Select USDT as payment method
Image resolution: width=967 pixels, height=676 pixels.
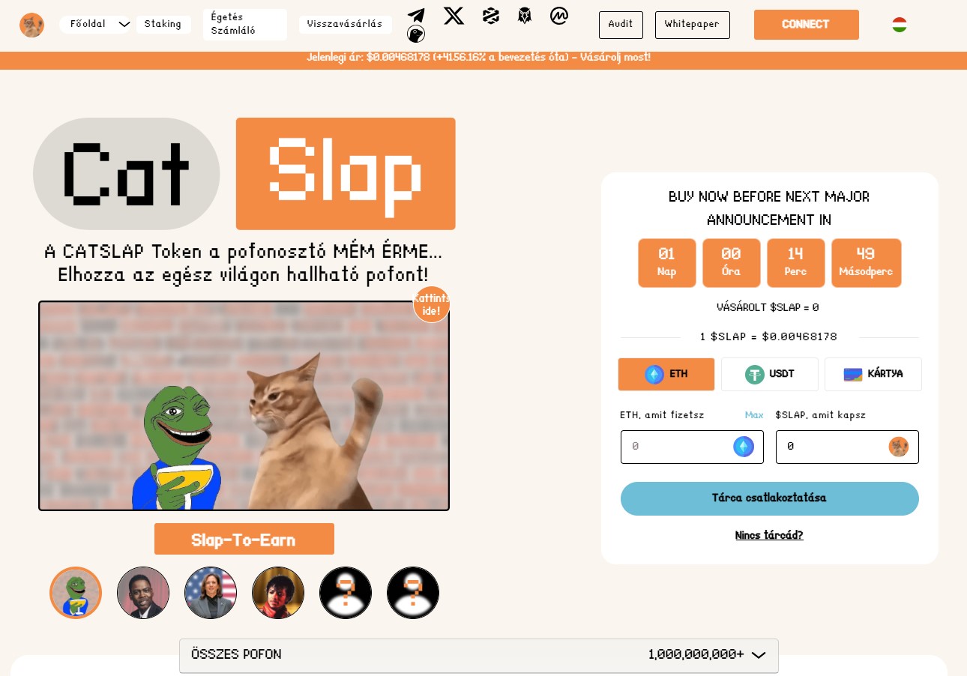[770, 374]
